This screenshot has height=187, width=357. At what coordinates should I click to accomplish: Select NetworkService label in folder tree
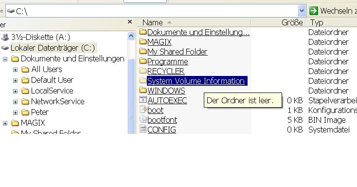[x=57, y=101]
